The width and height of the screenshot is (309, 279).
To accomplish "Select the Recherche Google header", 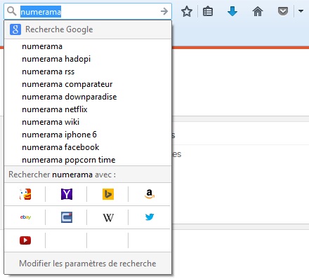I will coord(88,29).
